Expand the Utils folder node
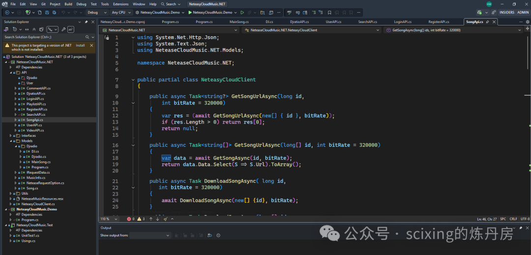 [10, 194]
